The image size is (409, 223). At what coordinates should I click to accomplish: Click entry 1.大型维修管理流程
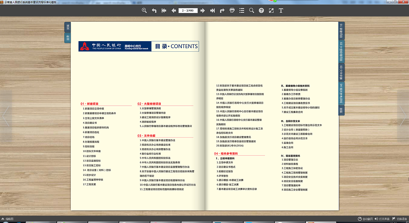click(150, 108)
